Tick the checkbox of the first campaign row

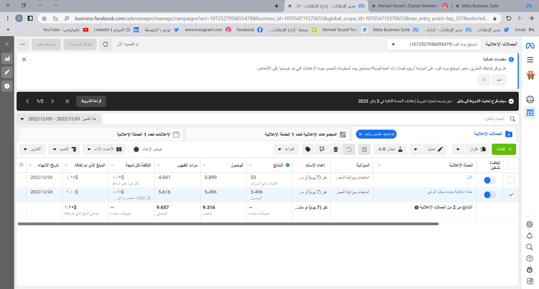point(511,180)
